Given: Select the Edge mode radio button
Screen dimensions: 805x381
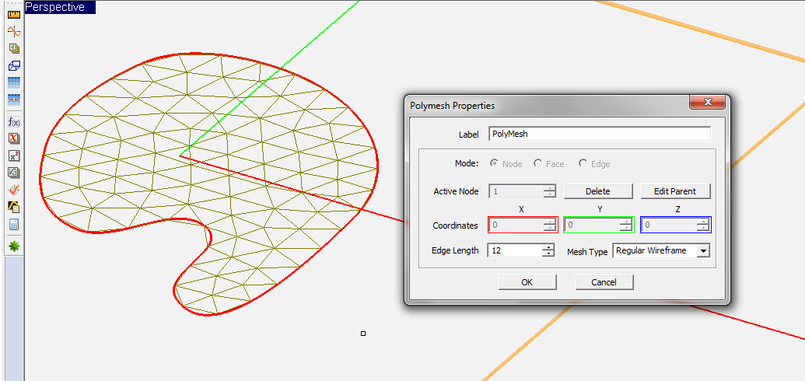Looking at the screenshot, I should pos(583,164).
